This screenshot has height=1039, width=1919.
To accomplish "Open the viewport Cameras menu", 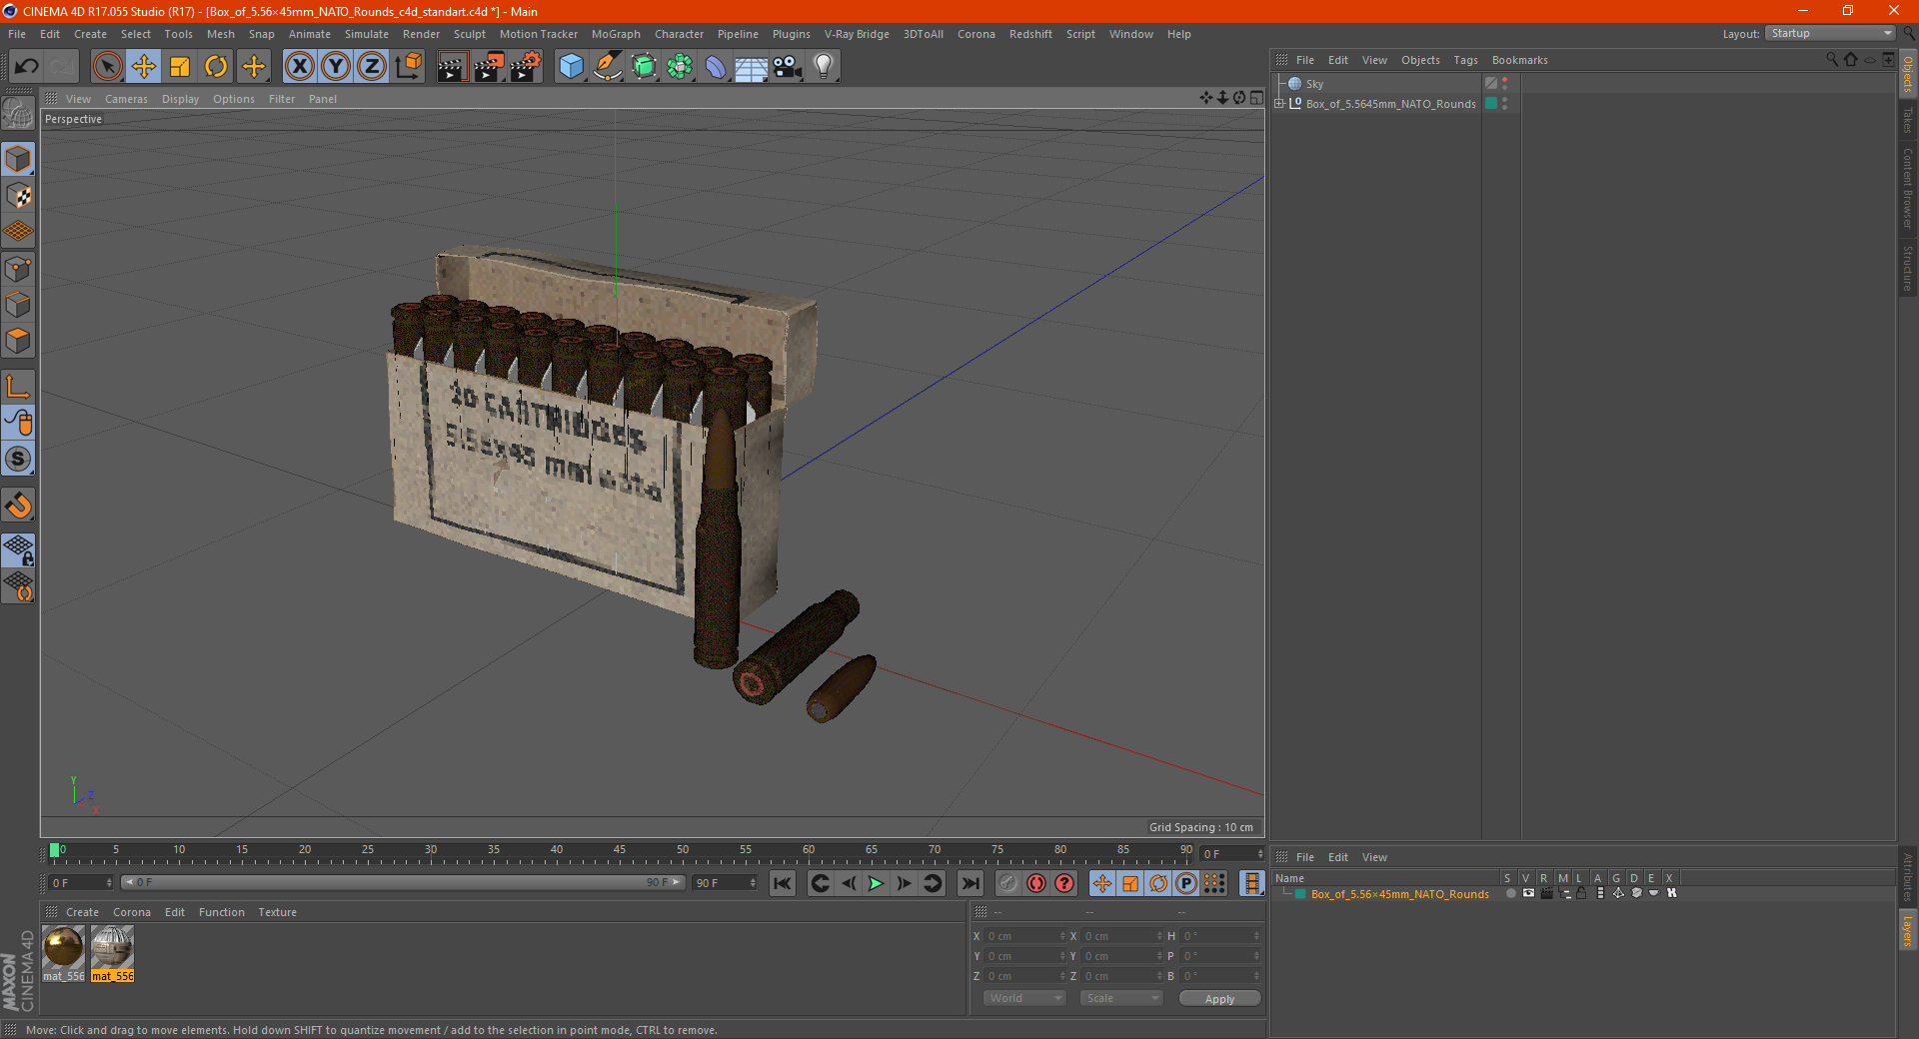I will coord(126,99).
